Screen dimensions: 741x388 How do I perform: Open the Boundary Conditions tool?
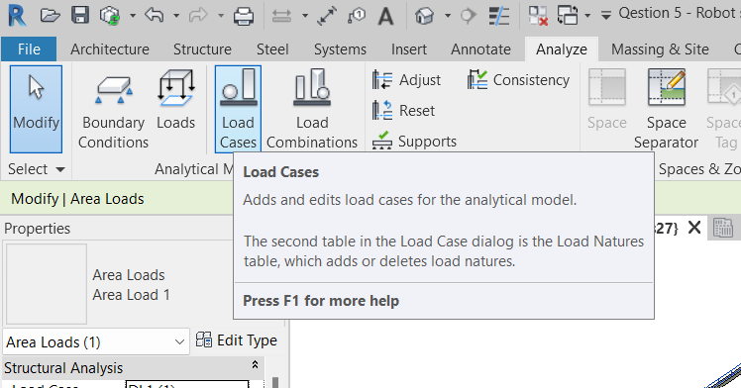[113, 109]
